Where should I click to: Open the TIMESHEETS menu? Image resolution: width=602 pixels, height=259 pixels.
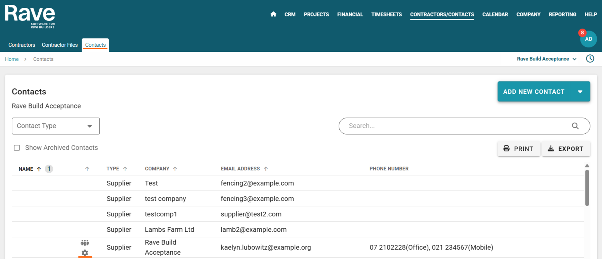386,14
